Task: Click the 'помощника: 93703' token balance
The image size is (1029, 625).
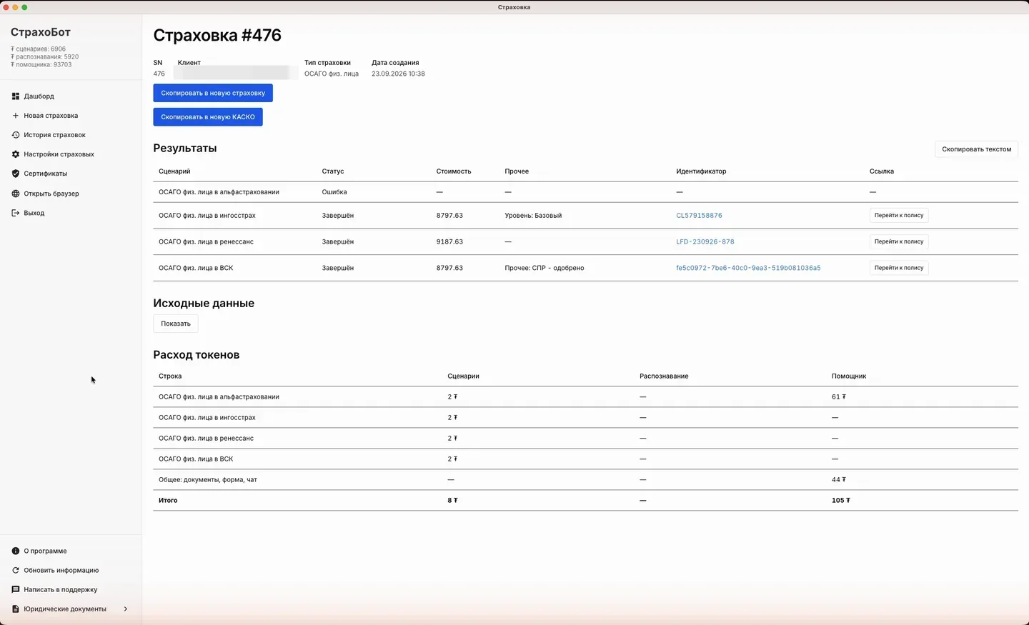Action: click(41, 65)
